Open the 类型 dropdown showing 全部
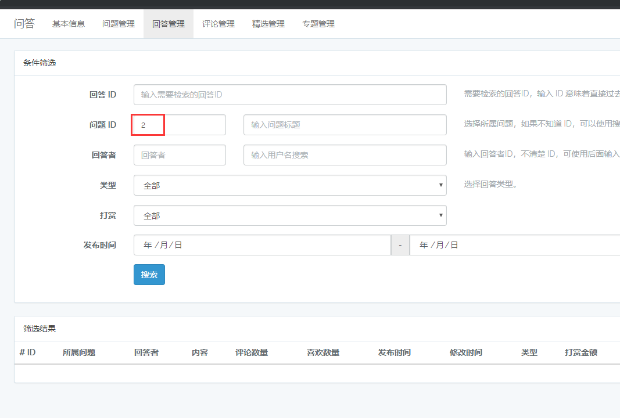The height and width of the screenshot is (418, 620). pos(290,185)
